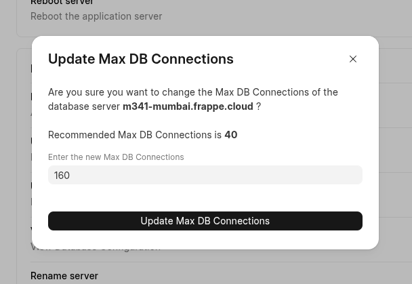
Task: Click the server name m341-mumbai.frappe.cloud
Action: pyautogui.click(x=188, y=106)
